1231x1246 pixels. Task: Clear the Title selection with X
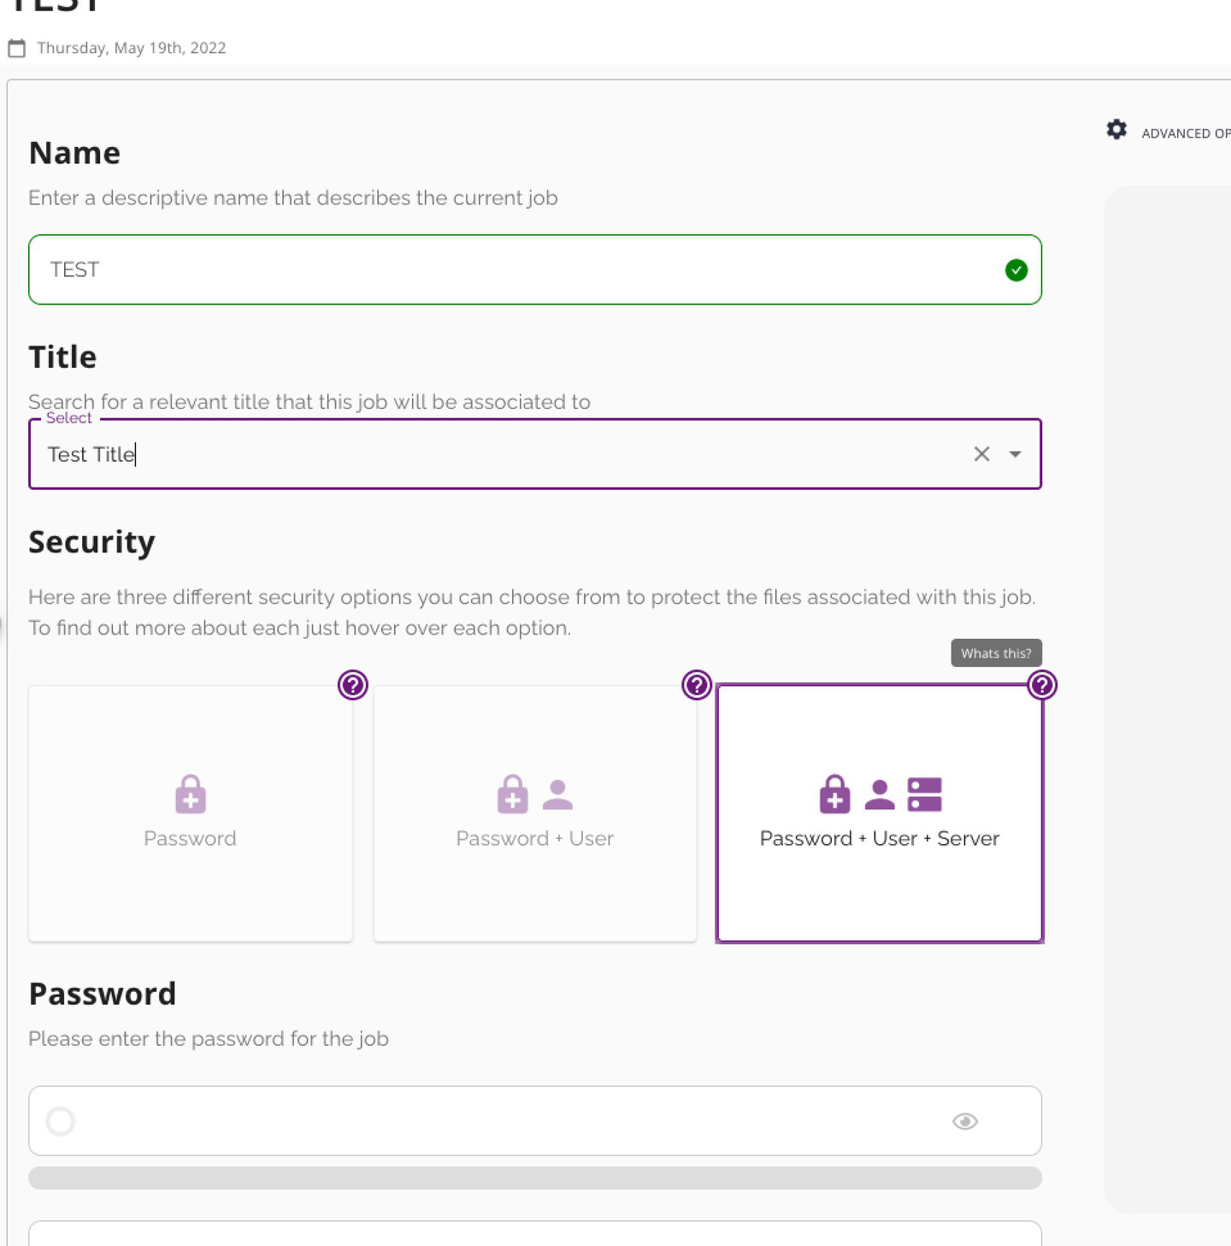coord(981,454)
